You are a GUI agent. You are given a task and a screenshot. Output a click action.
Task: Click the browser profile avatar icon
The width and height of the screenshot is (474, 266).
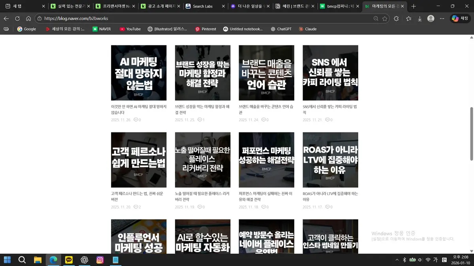431,18
